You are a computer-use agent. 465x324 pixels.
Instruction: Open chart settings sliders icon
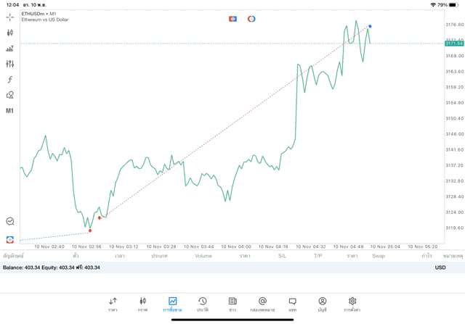click(10, 64)
